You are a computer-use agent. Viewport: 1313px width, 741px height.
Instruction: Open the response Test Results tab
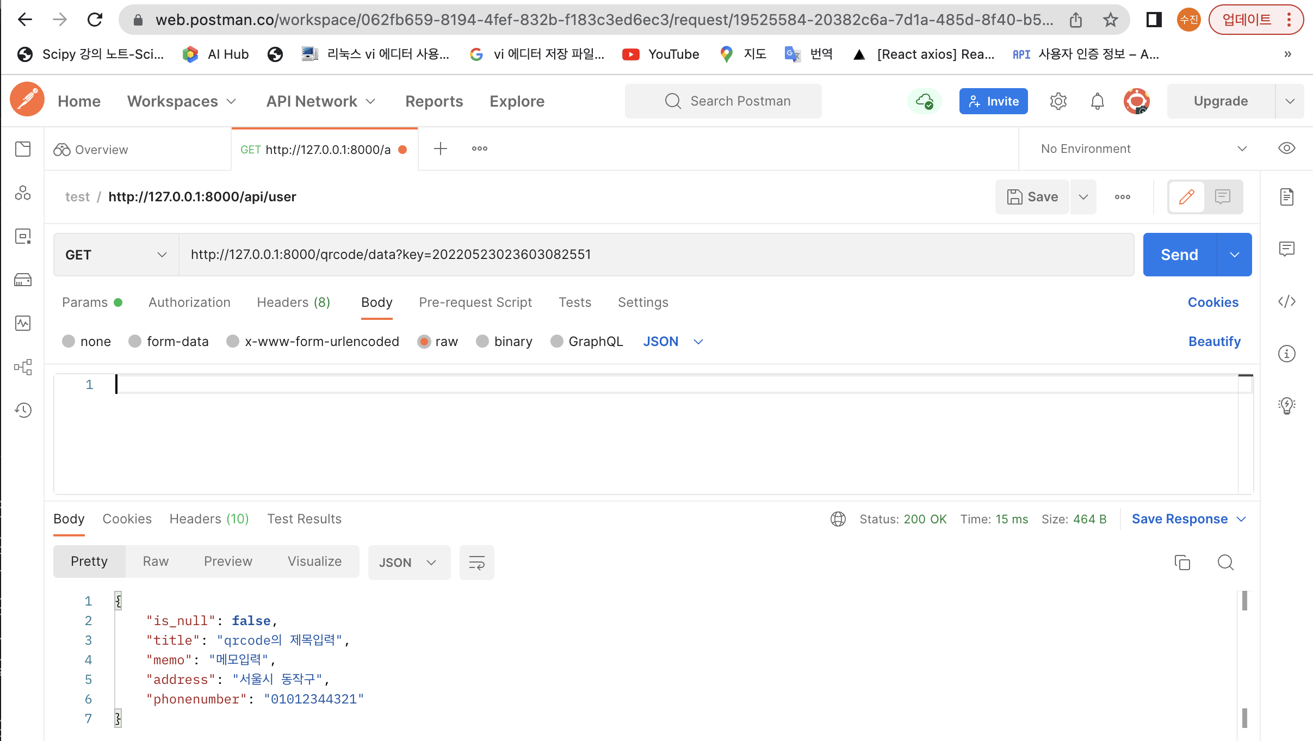pos(304,518)
